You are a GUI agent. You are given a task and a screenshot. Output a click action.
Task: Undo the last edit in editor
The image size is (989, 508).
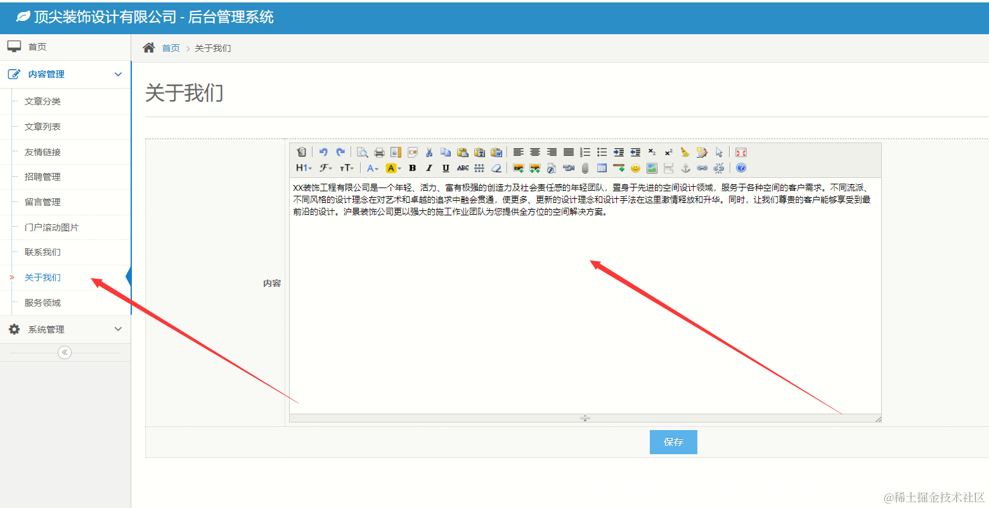[323, 152]
